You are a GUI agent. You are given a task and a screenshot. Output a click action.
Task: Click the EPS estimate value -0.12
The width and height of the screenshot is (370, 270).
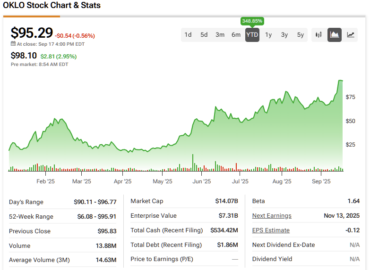(353, 230)
